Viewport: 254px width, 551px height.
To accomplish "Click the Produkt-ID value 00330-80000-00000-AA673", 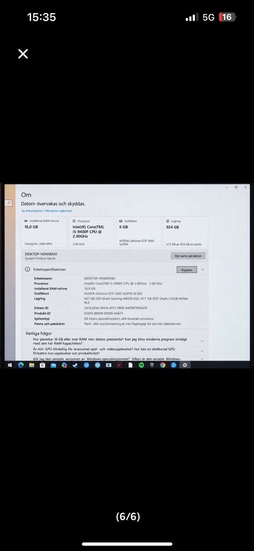I will [x=104, y=313].
